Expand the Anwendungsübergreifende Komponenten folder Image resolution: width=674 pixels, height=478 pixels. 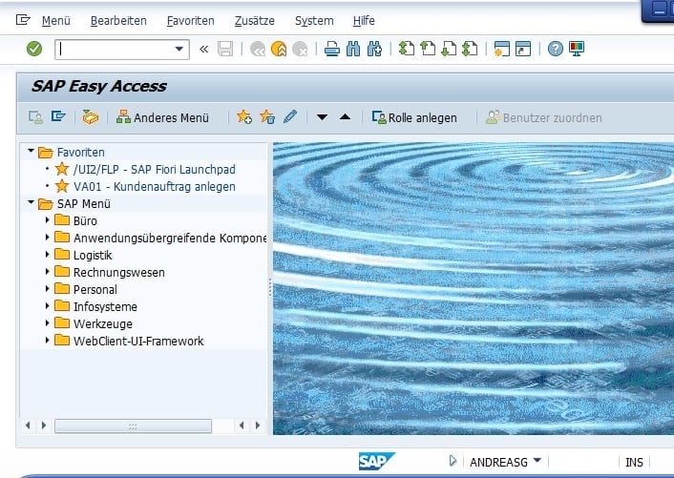coord(48,237)
